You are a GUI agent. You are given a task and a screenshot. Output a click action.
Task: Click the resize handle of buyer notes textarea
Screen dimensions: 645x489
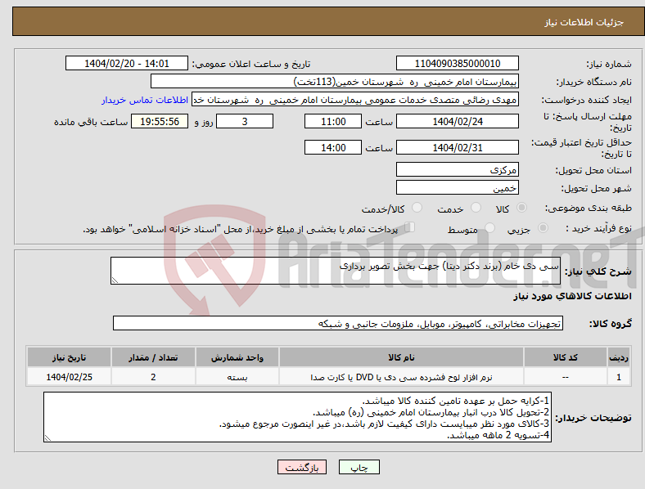[x=47, y=438]
